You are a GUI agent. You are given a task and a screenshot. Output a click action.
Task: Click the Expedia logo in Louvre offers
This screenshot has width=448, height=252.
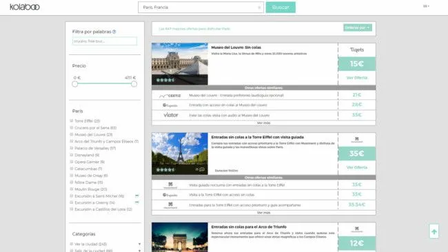tap(170, 105)
